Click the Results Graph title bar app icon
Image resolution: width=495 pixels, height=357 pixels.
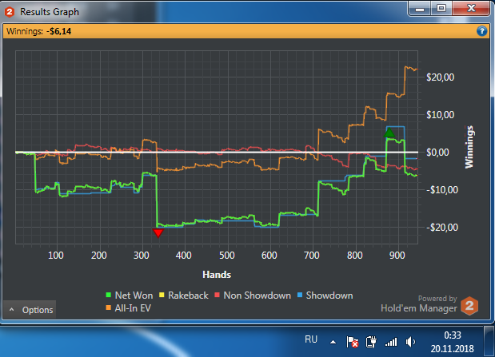tap(9, 12)
